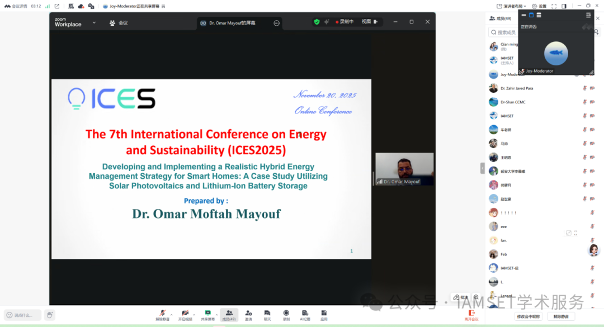Viewport: 604px width, 327px height.
Task: Click the raise hand icon at bottom left
Action: 50,315
